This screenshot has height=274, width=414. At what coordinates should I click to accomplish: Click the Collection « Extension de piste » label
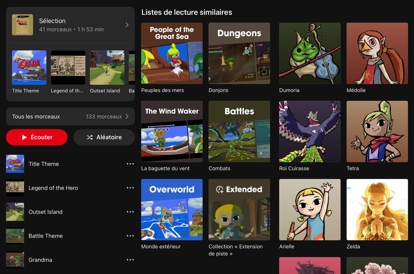pyautogui.click(x=236, y=250)
